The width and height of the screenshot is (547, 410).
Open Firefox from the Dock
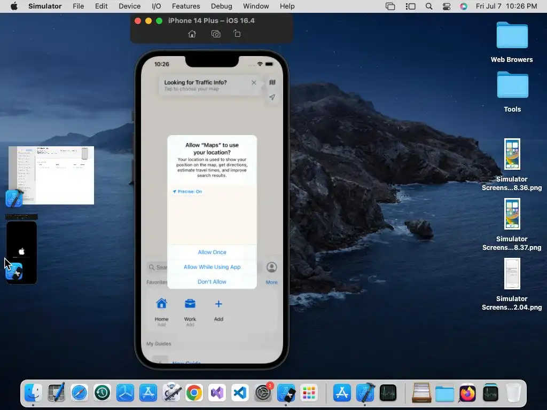pyautogui.click(x=467, y=393)
